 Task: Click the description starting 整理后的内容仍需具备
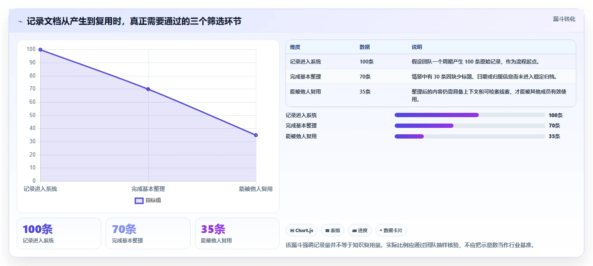[489, 95]
